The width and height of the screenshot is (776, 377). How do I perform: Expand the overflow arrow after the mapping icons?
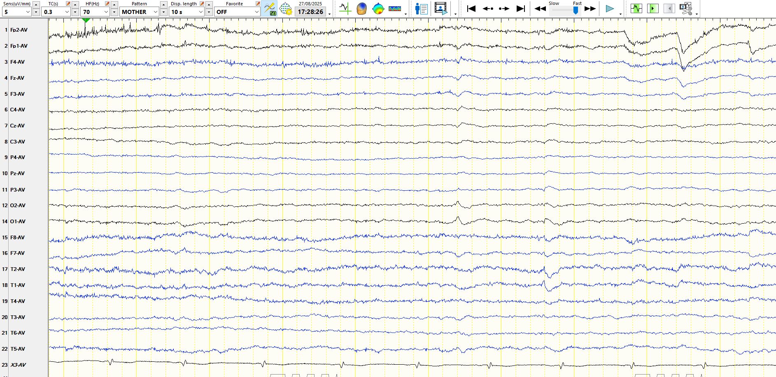pyautogui.click(x=406, y=14)
